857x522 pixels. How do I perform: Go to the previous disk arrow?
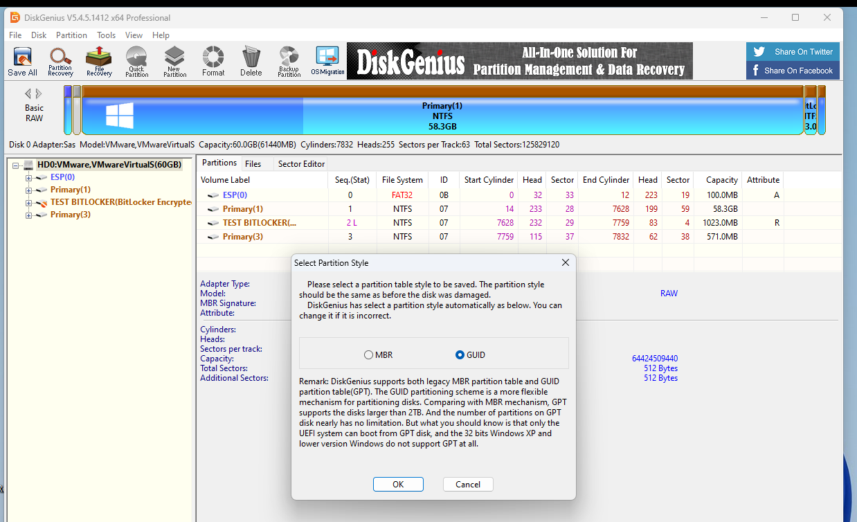[x=28, y=93]
